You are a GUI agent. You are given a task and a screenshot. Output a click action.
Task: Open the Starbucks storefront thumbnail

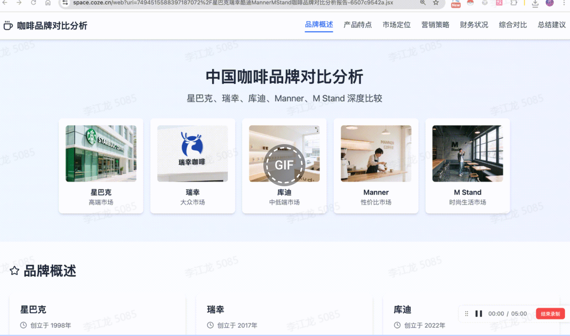(x=101, y=153)
